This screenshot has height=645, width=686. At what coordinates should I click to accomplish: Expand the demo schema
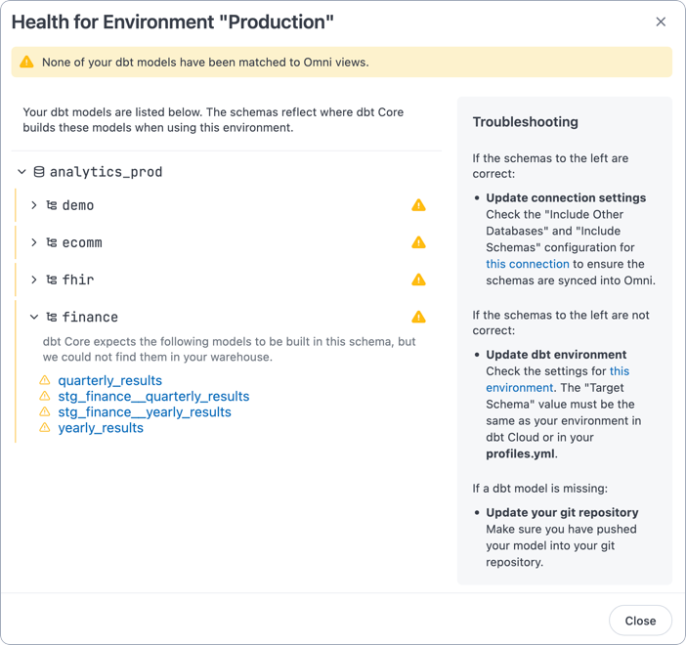pos(34,205)
